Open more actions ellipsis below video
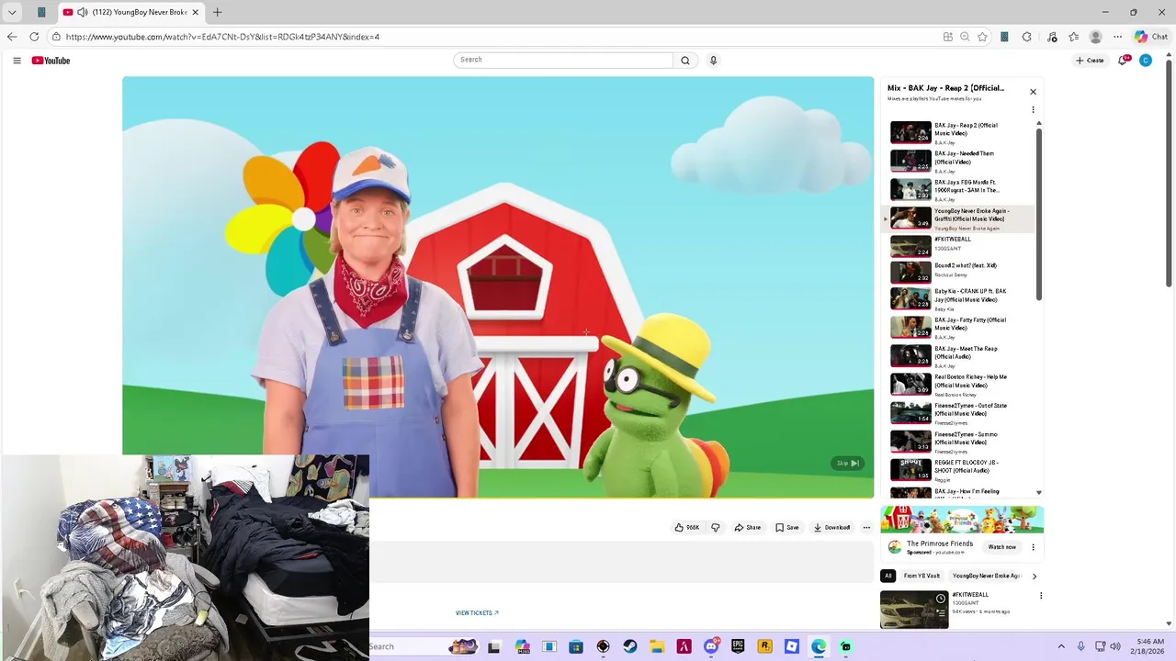Image resolution: width=1176 pixels, height=661 pixels. pos(866,528)
